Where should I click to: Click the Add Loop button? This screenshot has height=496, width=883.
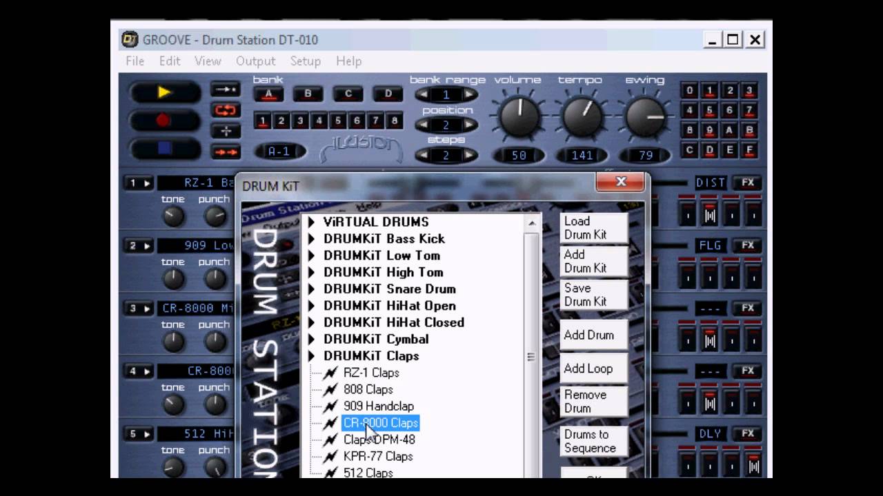pyautogui.click(x=593, y=369)
